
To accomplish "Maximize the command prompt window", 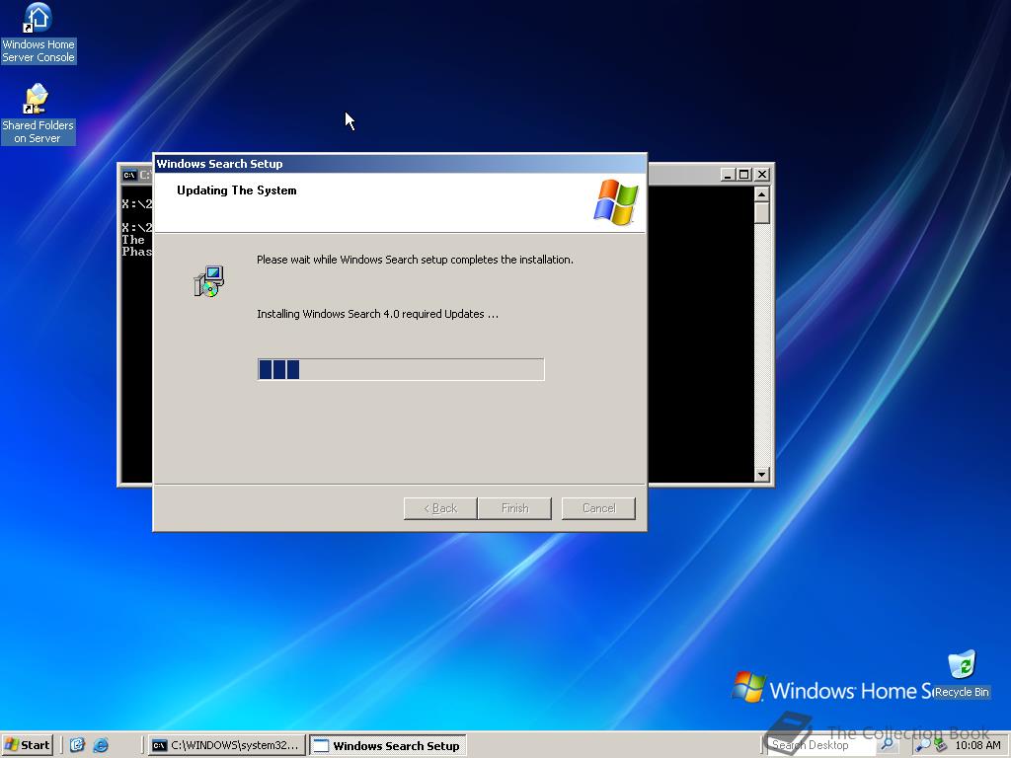I will [743, 175].
